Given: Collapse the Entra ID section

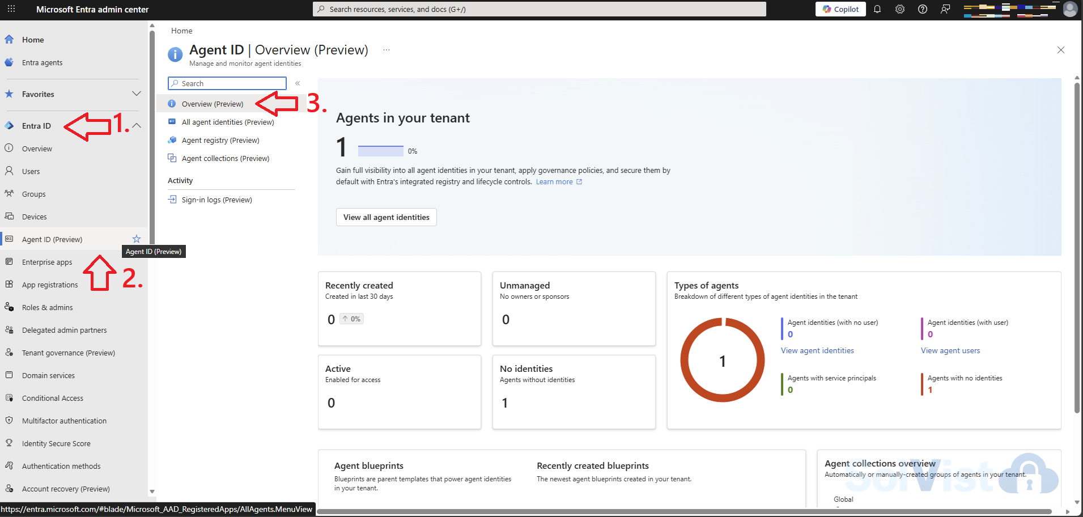Looking at the screenshot, I should tap(137, 125).
